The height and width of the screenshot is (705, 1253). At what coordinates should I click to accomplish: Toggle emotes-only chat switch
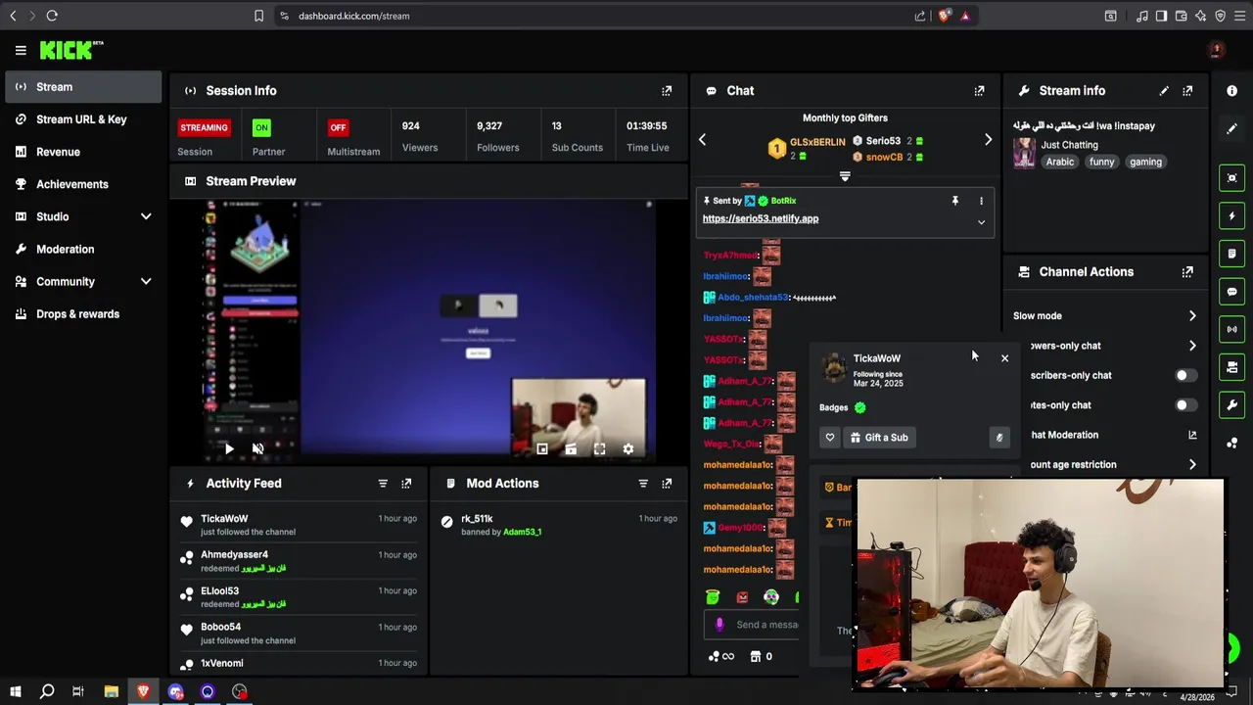1185,405
